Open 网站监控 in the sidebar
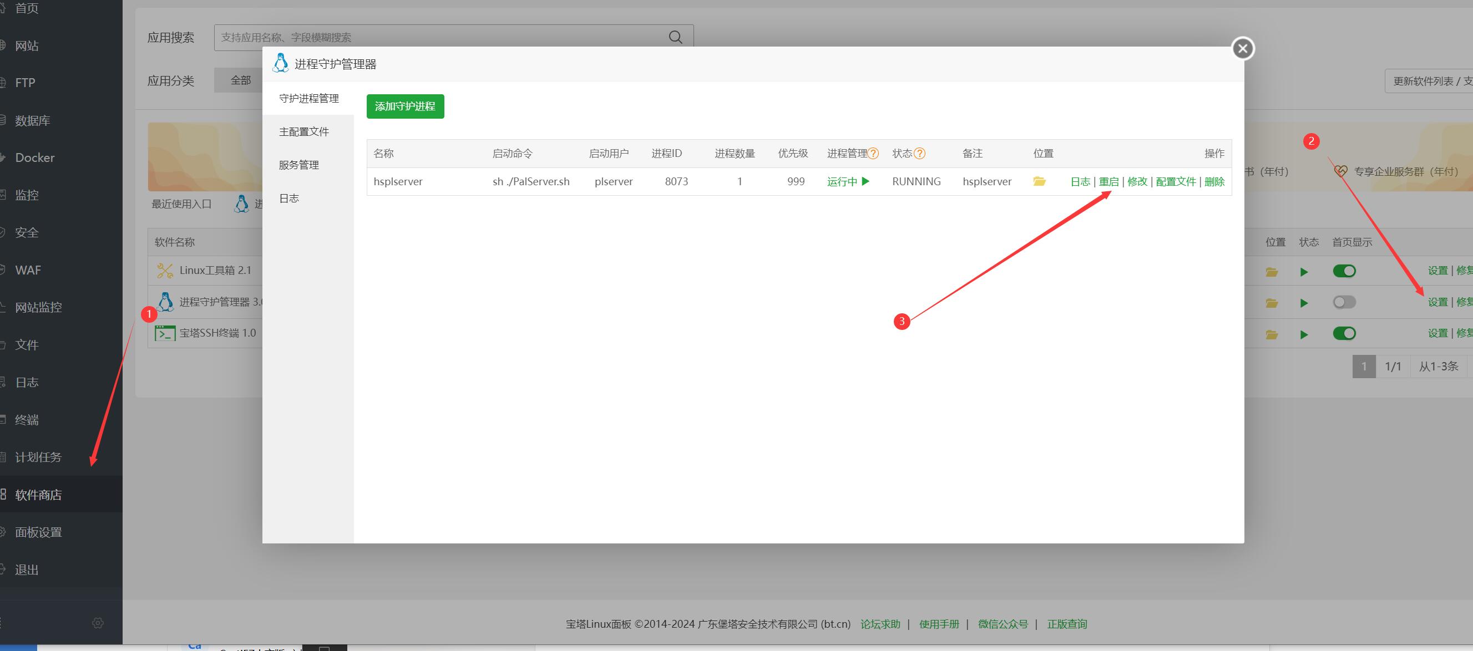This screenshot has width=1473, height=651. tap(38, 307)
